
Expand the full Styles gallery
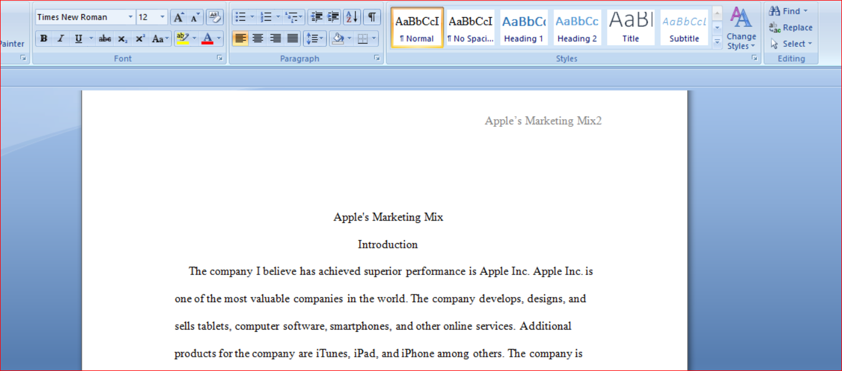717,42
